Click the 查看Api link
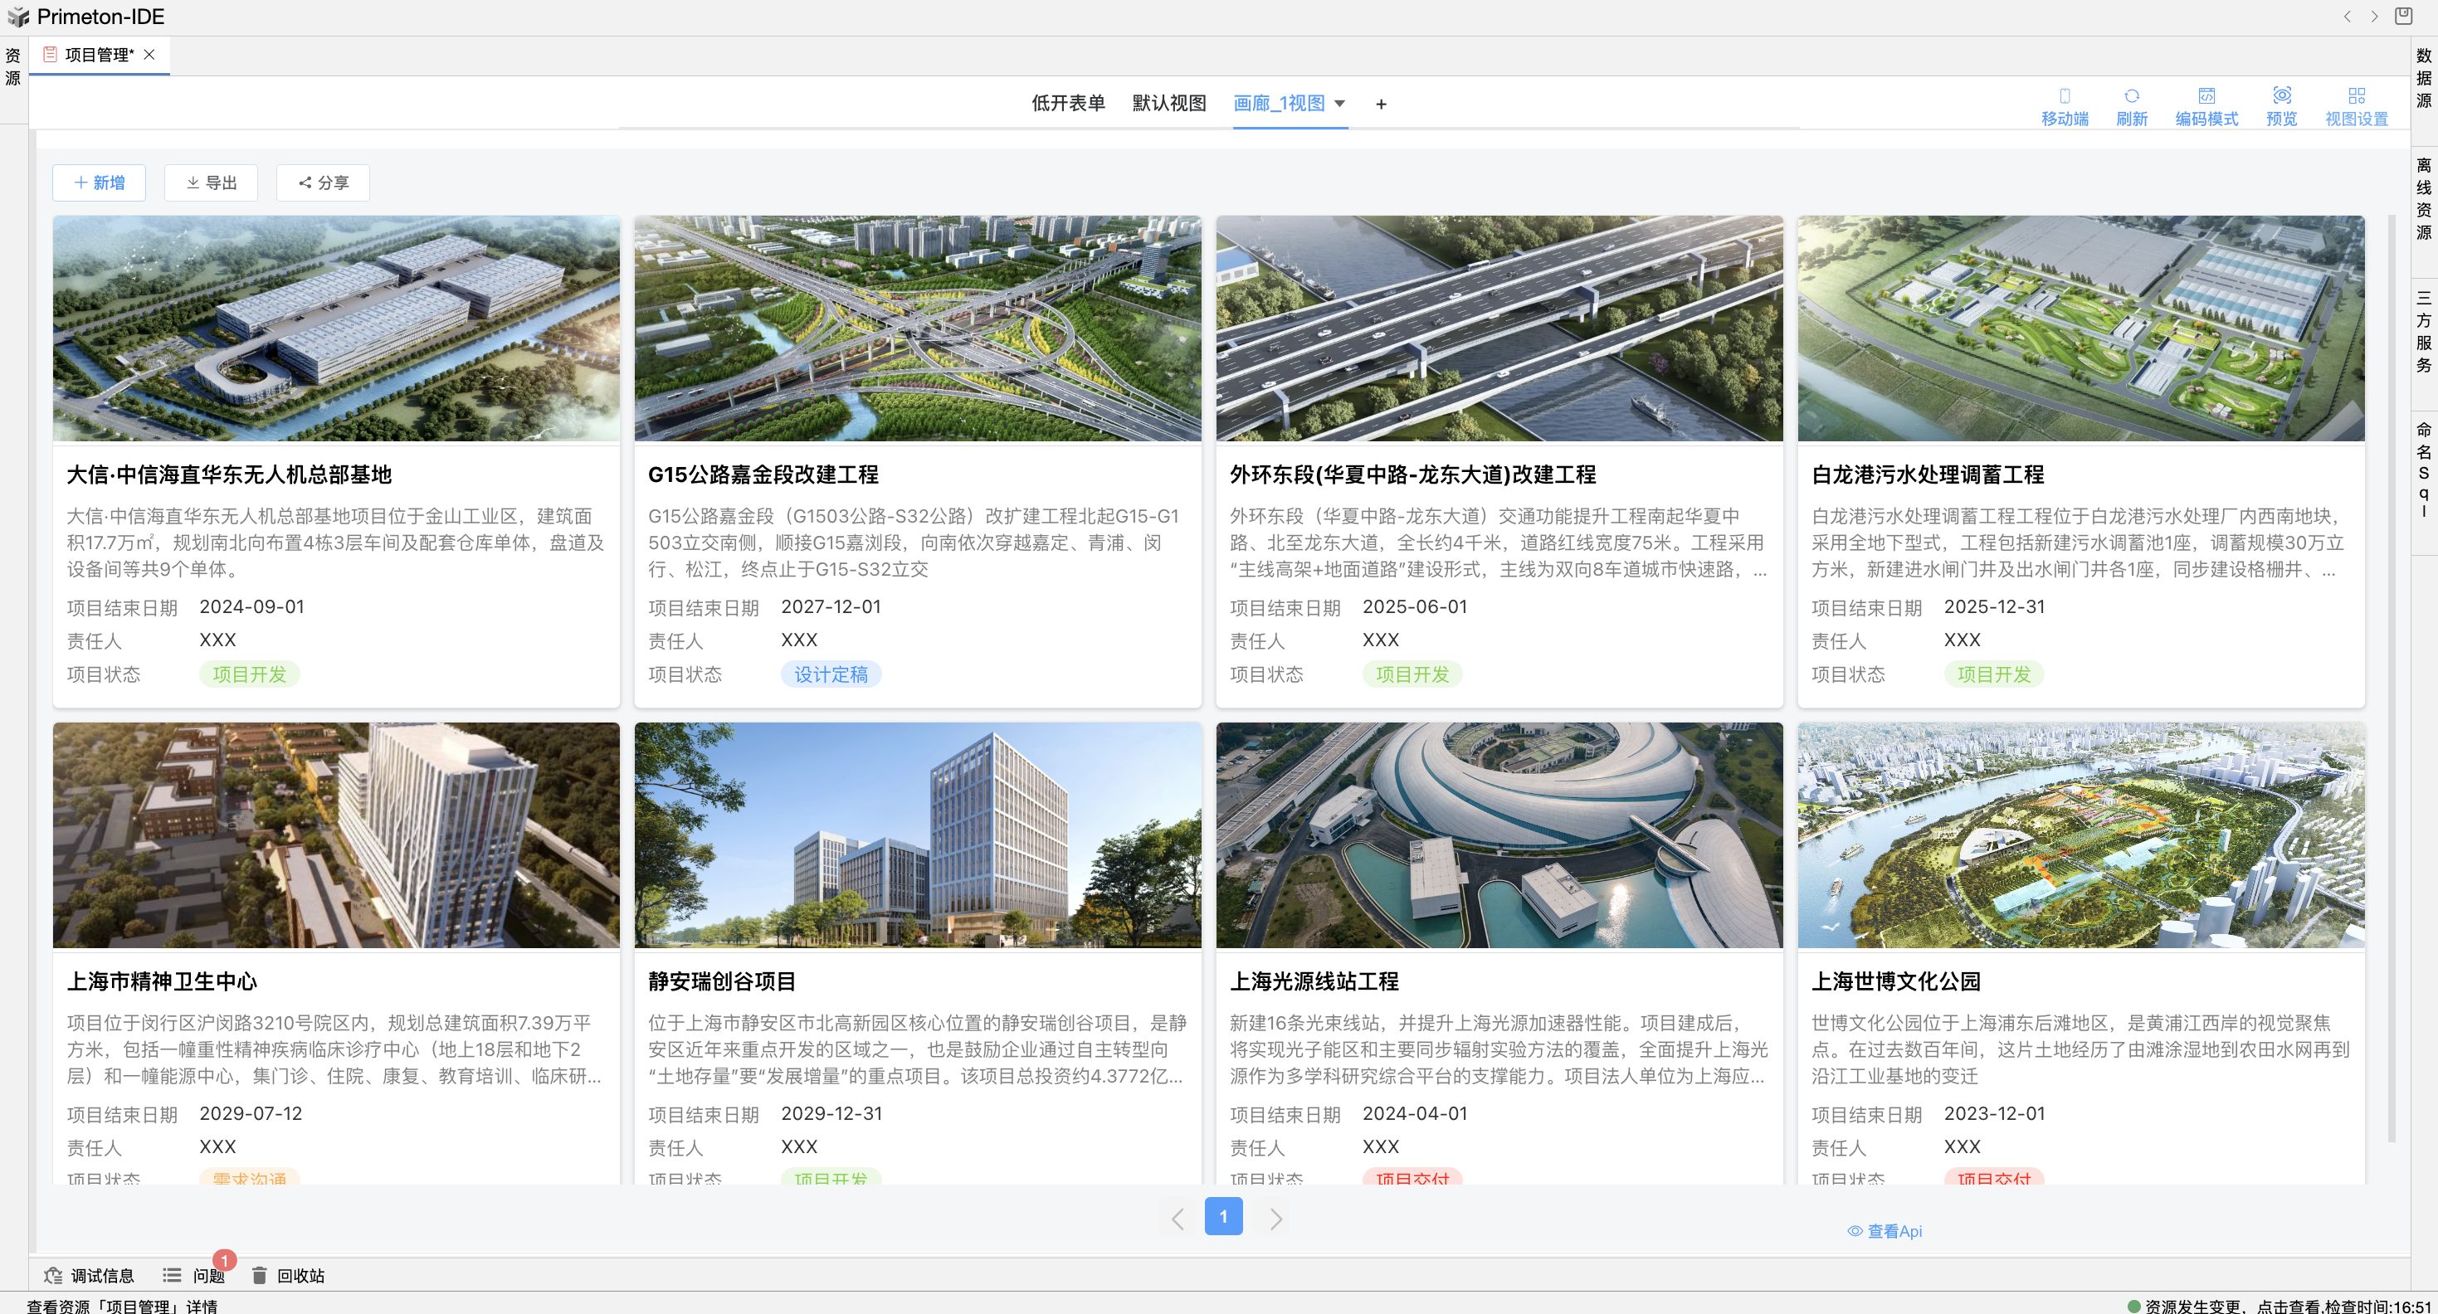 pos(1885,1231)
